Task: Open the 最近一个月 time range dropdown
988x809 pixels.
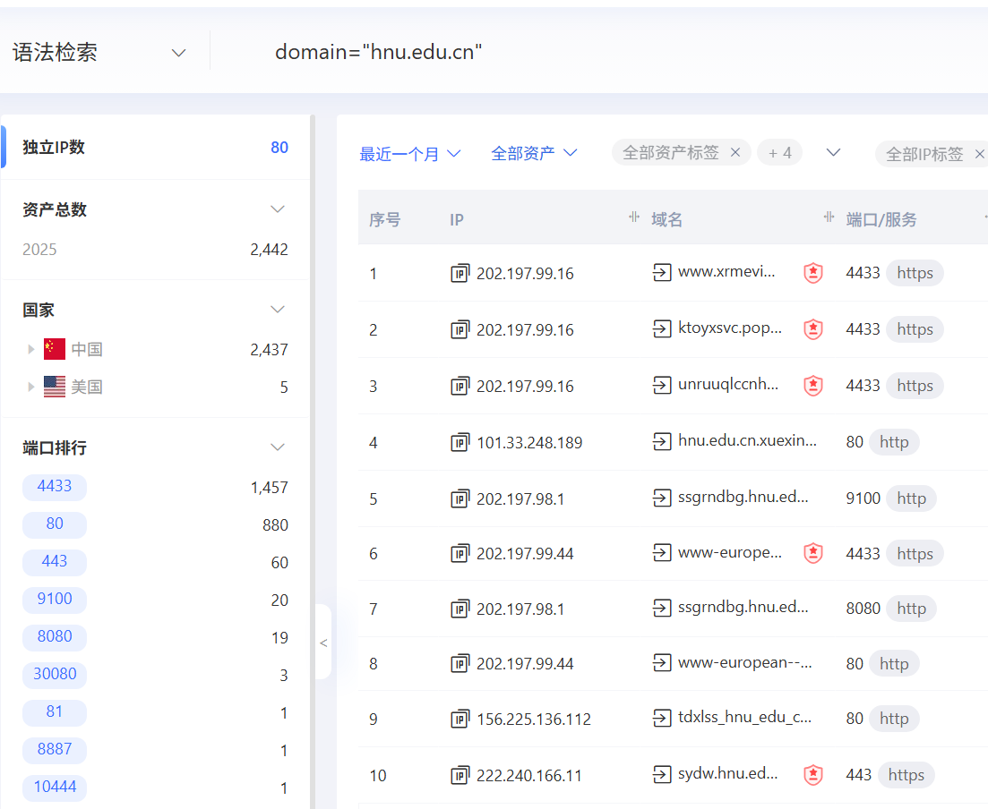Action: [x=410, y=154]
